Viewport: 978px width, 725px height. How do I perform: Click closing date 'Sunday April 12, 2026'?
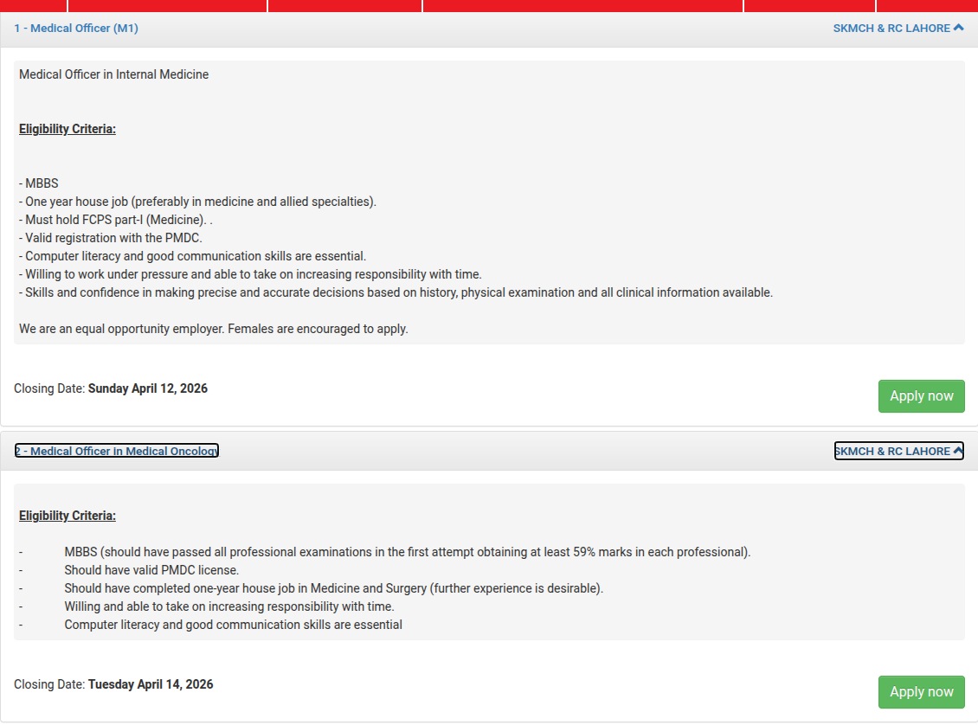click(148, 388)
